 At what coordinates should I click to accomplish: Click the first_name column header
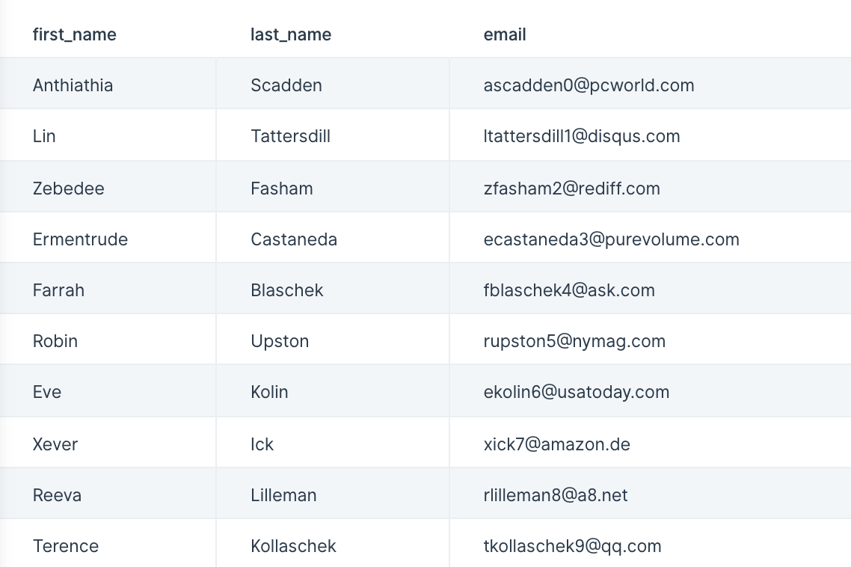[74, 34]
